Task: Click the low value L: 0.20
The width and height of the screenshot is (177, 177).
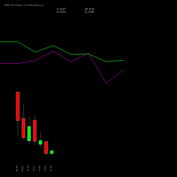Action: (x=90, y=12)
